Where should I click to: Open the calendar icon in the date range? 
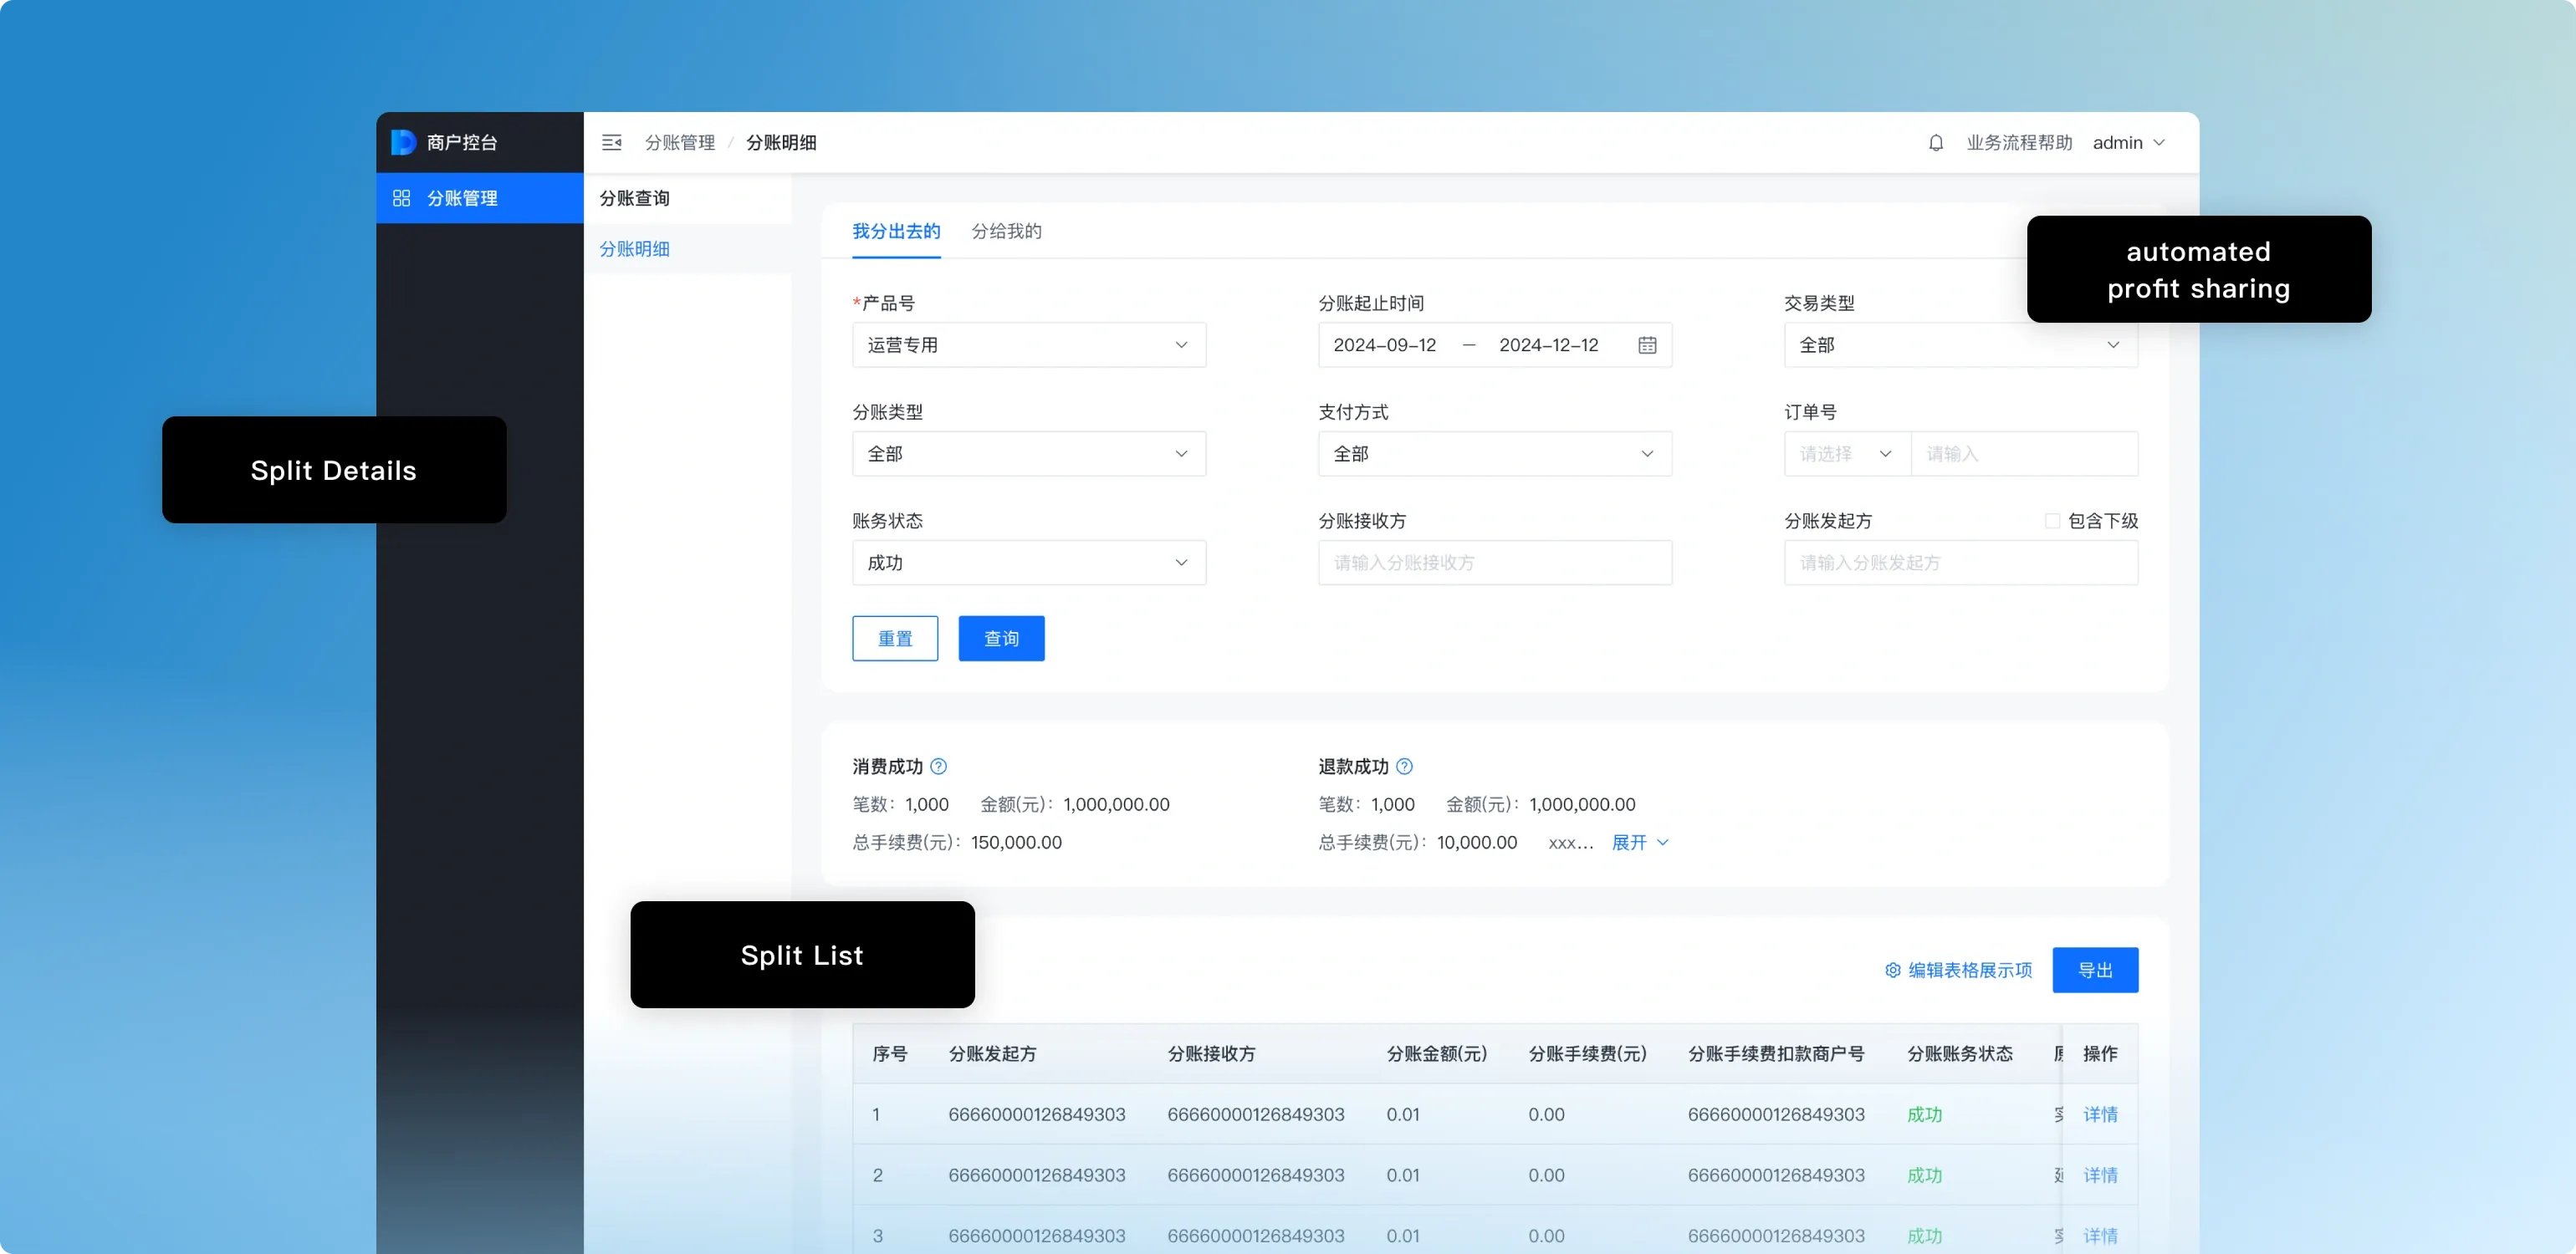click(x=1647, y=344)
